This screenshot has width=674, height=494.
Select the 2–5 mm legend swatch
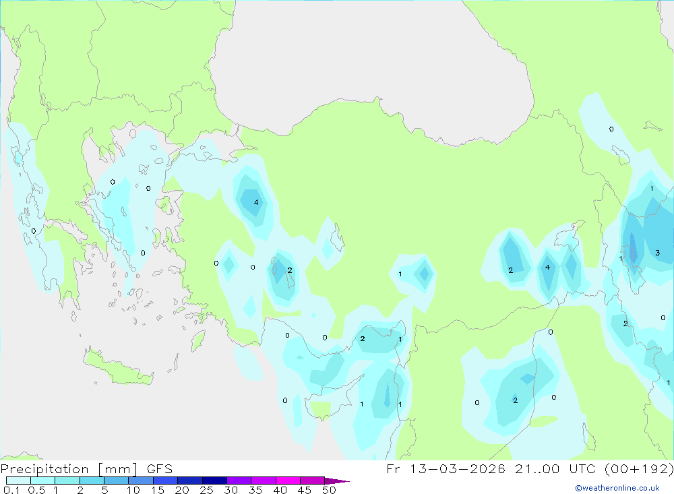92,481
